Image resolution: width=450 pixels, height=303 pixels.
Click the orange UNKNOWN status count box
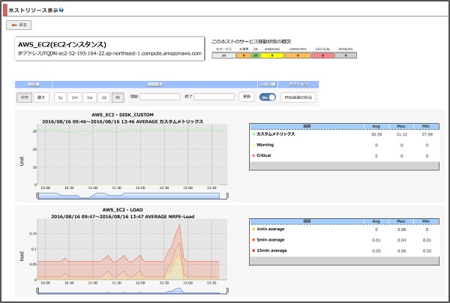[x=298, y=55]
